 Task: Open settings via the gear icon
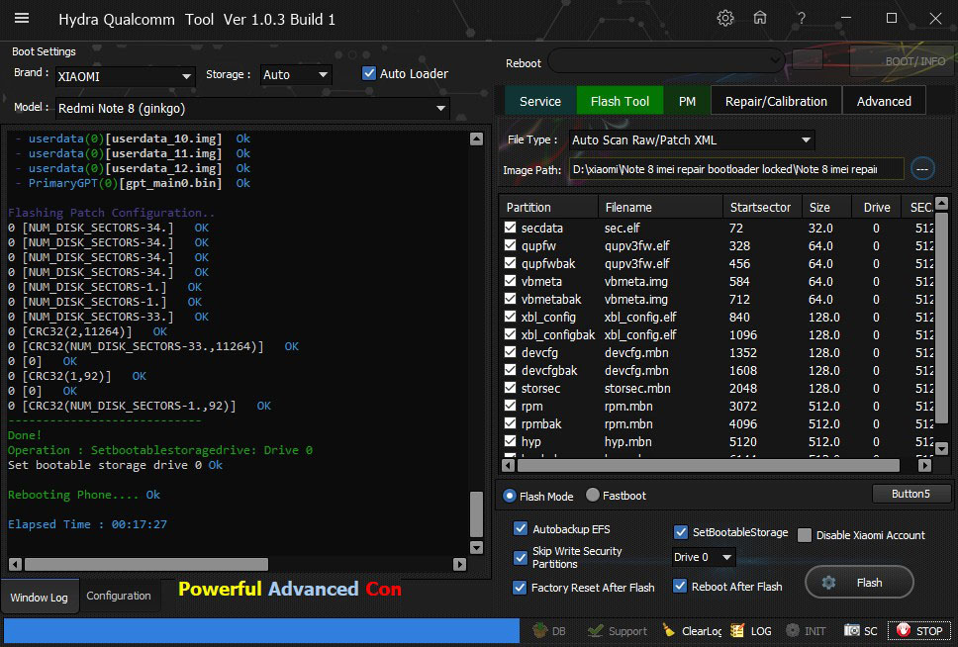725,18
